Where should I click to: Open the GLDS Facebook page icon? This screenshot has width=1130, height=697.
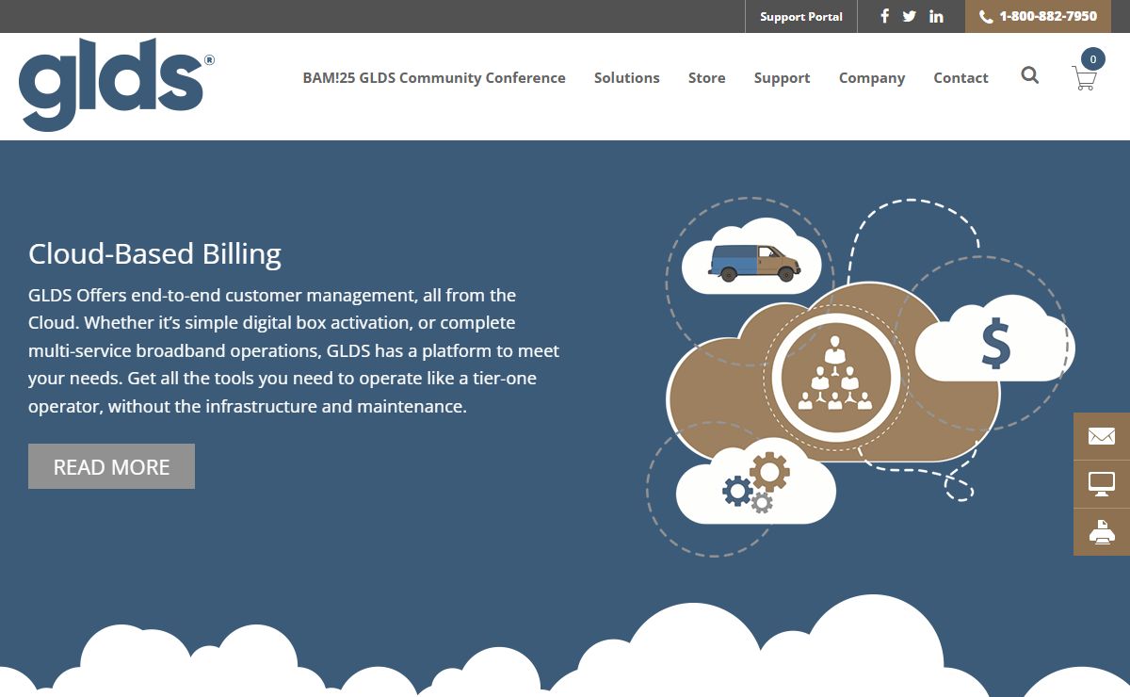884,16
